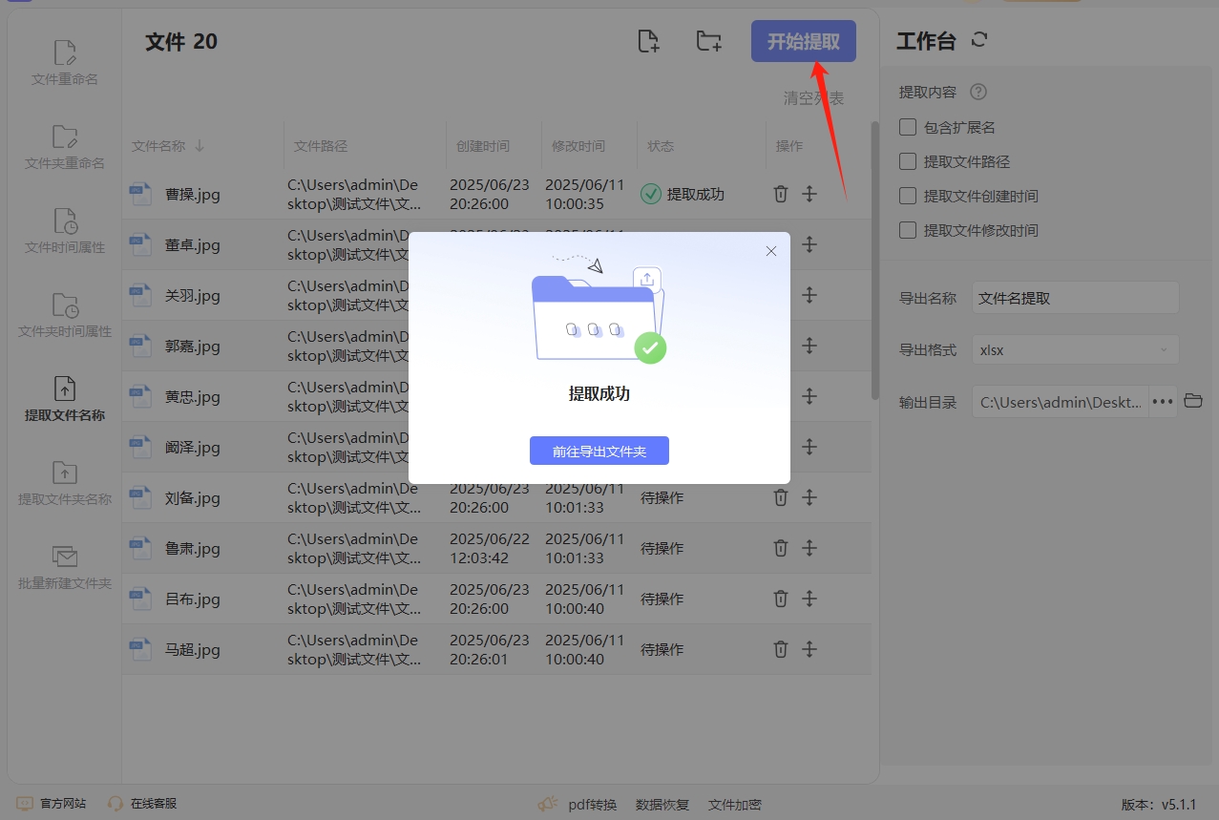Click the move handle icon for 吕布.jpg
This screenshot has height=820, width=1219.
point(809,599)
